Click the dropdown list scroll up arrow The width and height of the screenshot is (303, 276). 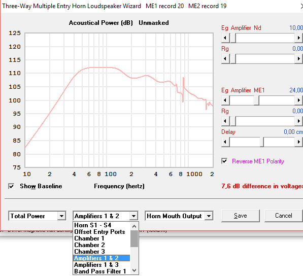(x=134, y=226)
